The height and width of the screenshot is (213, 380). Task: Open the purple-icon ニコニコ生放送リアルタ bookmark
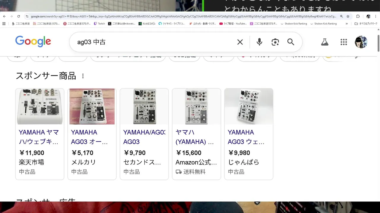pos(264,24)
